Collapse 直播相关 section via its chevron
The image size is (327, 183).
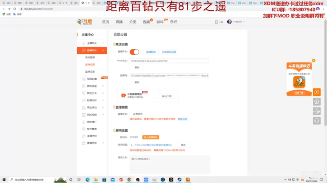103,50
